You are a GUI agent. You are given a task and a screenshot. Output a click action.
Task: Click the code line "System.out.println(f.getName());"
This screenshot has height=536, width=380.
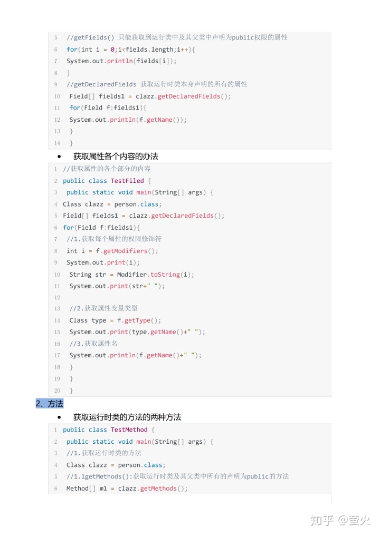(128, 120)
